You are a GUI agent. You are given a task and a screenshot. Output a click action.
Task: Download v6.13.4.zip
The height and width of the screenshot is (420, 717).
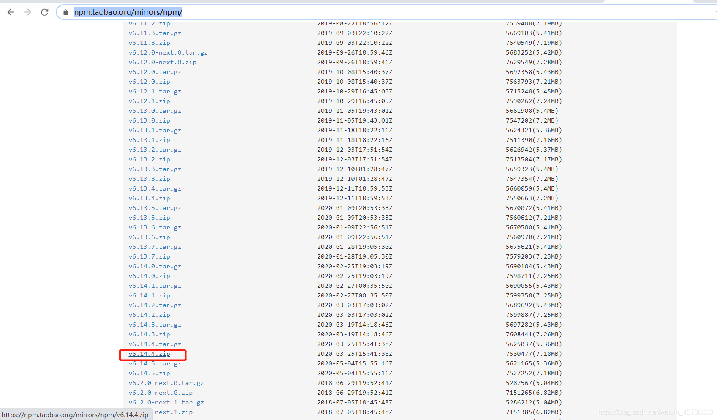pyautogui.click(x=149, y=198)
